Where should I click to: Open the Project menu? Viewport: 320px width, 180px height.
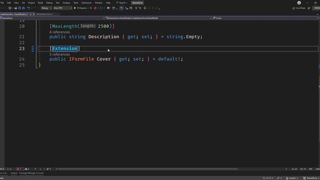click(x=31, y=3)
